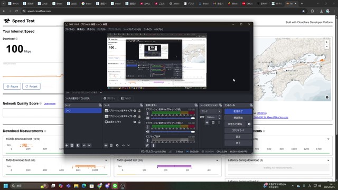Screen dimensions: 338x190
Task: Delete selected source with Sources trash icon
Action: (111, 146)
